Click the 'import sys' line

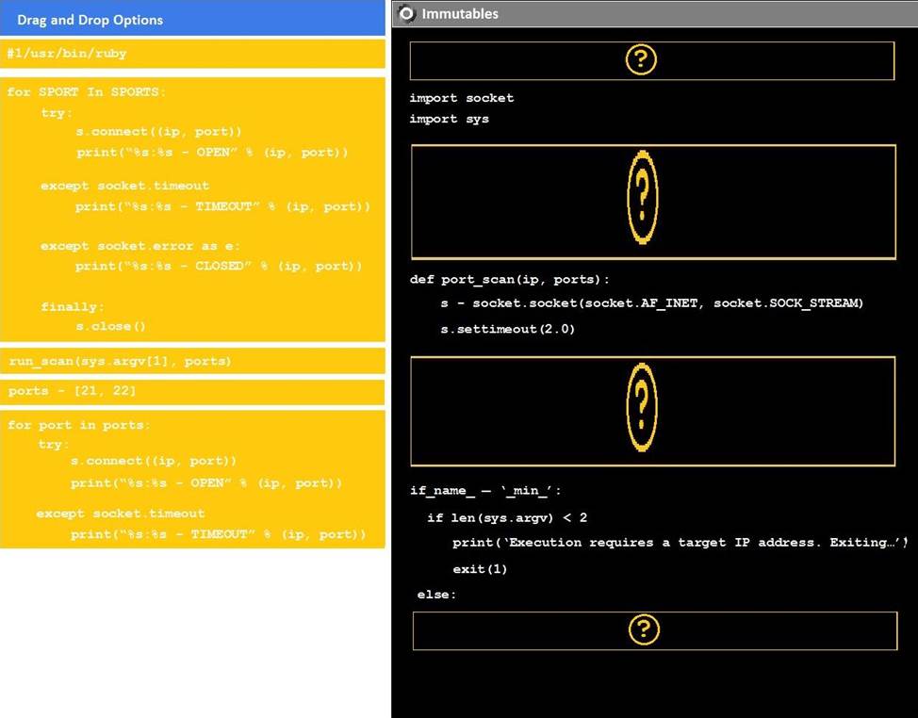point(449,119)
